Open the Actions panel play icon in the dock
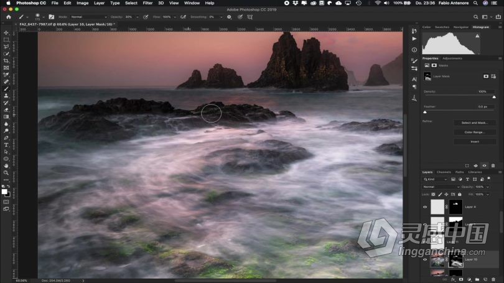Image resolution: width=504 pixels, height=283 pixels. coord(414,39)
